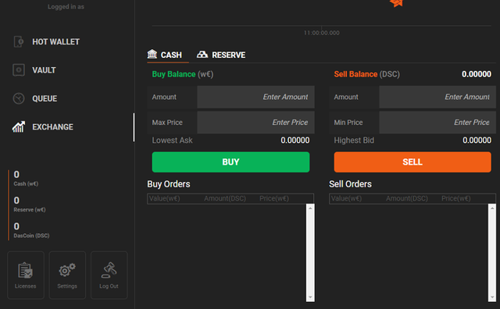This screenshot has width=500, height=309.
Task: Open the Settings gears icon
Action: (x=67, y=270)
